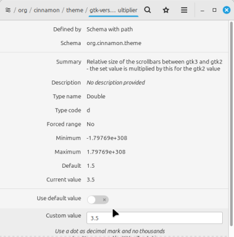Minimize the dconf Editor window

pyautogui.click(x=202, y=10)
